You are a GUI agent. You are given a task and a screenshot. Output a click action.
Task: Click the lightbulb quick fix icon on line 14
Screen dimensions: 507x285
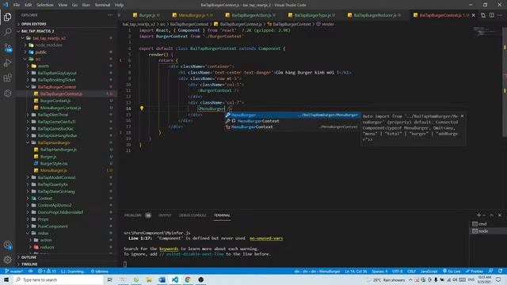coord(142,108)
